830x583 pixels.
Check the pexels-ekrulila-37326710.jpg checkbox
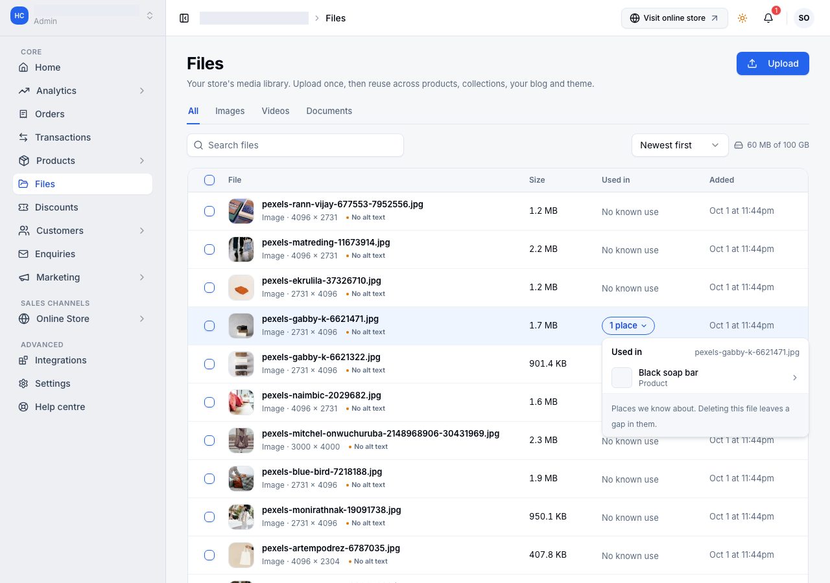coord(209,288)
